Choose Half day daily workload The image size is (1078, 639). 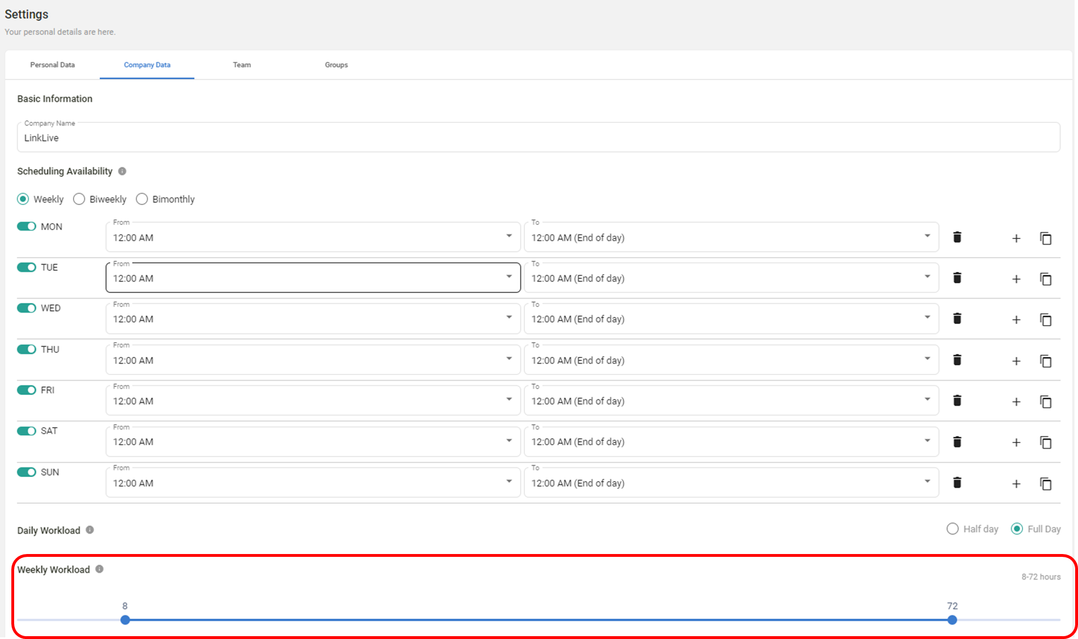pos(952,529)
